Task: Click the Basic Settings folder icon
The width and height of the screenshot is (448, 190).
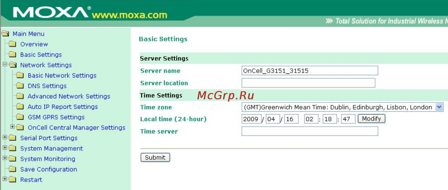Action: point(12,55)
